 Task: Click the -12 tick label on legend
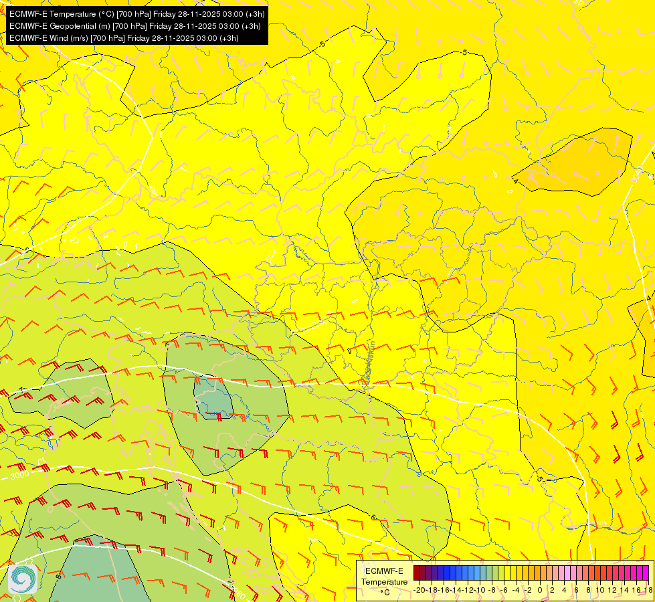click(468, 591)
